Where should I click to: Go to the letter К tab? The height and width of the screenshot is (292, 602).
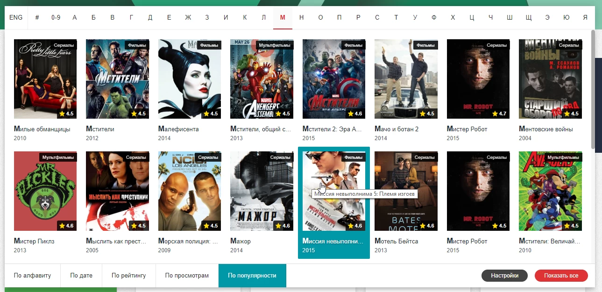(245, 18)
